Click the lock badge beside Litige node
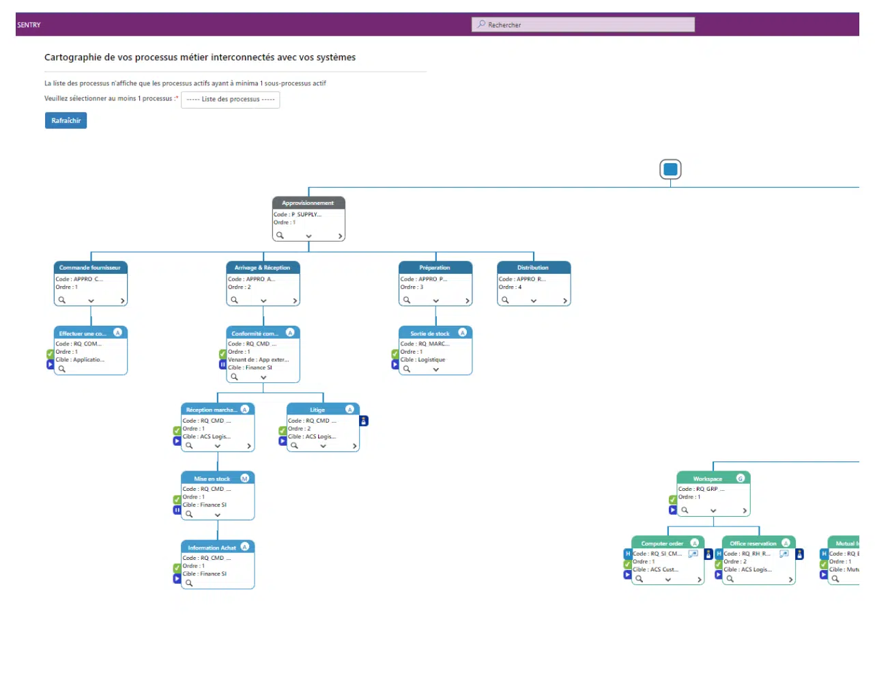875x680 pixels. 364,421
